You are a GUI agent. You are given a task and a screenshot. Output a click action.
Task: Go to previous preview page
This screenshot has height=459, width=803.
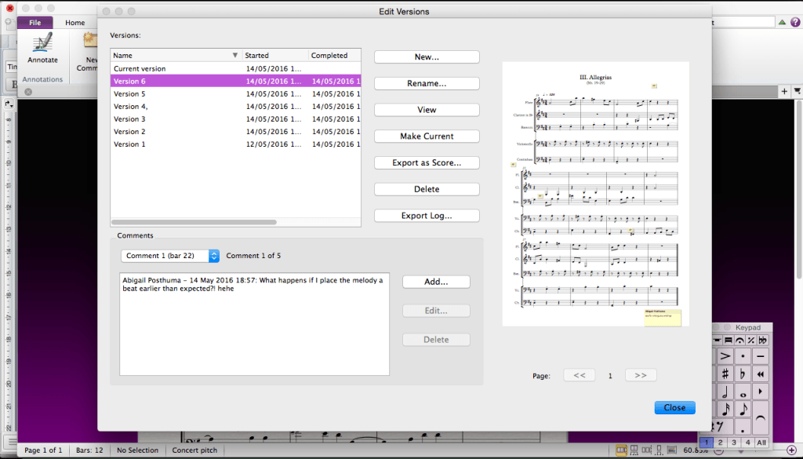point(580,375)
